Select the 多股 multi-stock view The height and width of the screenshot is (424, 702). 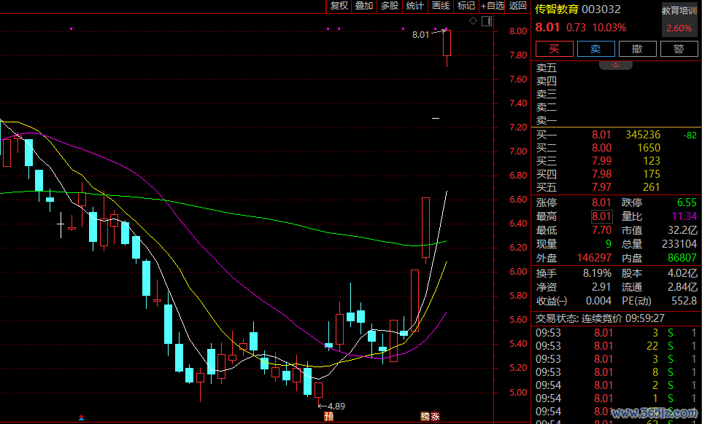[390, 6]
